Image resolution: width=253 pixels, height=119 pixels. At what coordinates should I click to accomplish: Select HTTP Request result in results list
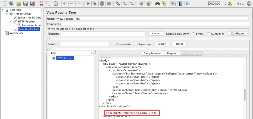(65, 58)
